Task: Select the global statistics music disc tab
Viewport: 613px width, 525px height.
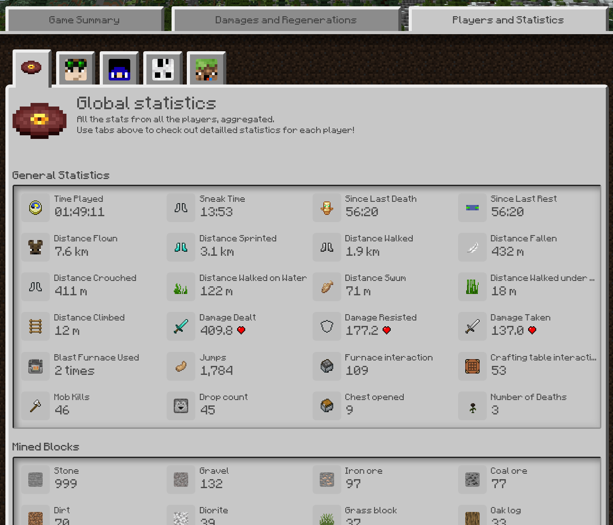Action: pyautogui.click(x=31, y=68)
